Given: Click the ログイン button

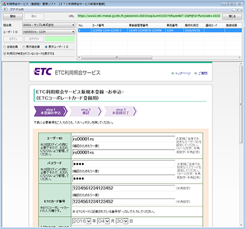Looking at the screenshot, I should click(x=13, y=38).
